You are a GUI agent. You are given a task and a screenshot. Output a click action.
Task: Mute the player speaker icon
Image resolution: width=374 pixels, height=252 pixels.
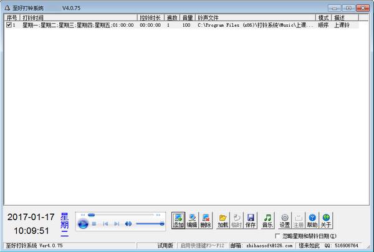click(128, 223)
